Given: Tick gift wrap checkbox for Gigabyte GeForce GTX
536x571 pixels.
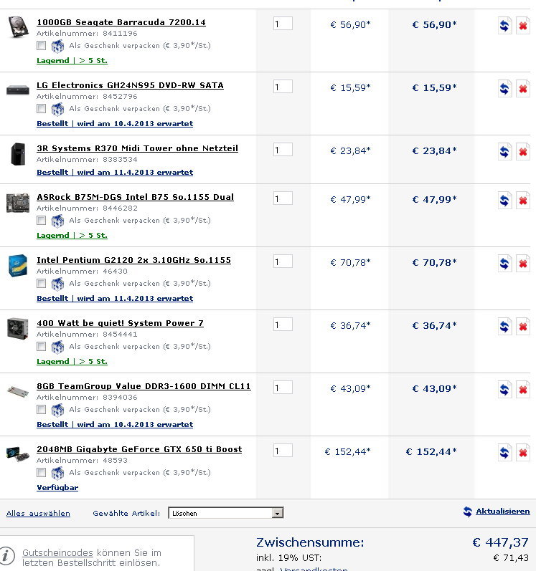Looking at the screenshot, I should pyautogui.click(x=41, y=472).
